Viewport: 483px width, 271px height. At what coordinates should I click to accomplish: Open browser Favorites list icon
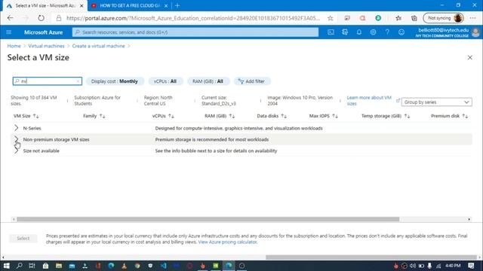click(398, 18)
